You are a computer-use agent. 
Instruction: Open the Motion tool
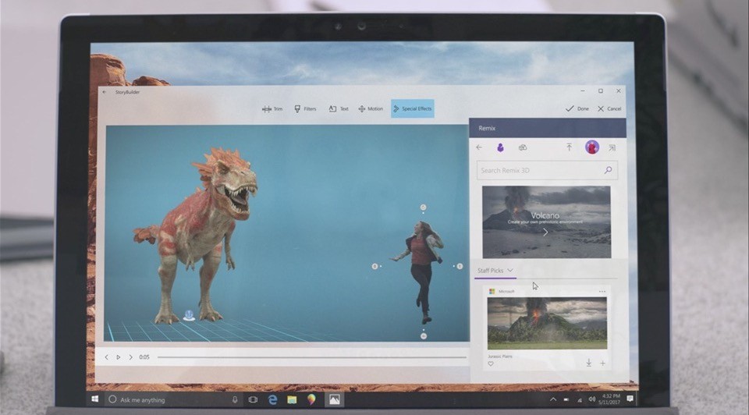(371, 109)
